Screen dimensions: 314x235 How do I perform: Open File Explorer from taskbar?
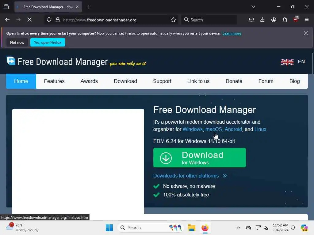191,228
